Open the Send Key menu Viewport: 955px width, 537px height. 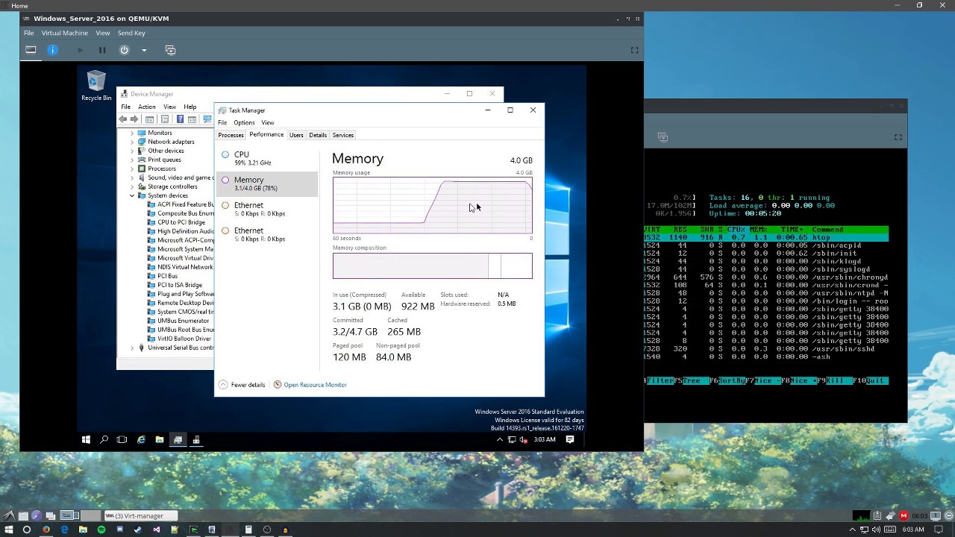[131, 33]
